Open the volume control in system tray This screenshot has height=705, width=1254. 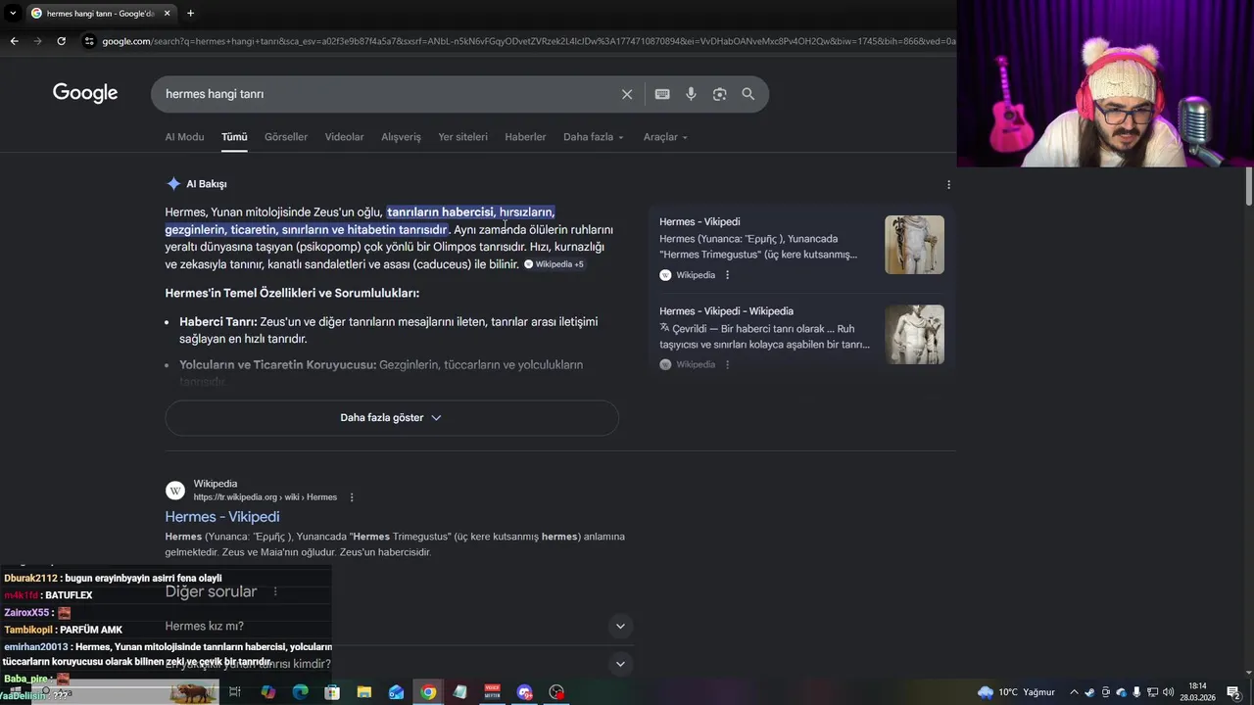[x=1168, y=692]
